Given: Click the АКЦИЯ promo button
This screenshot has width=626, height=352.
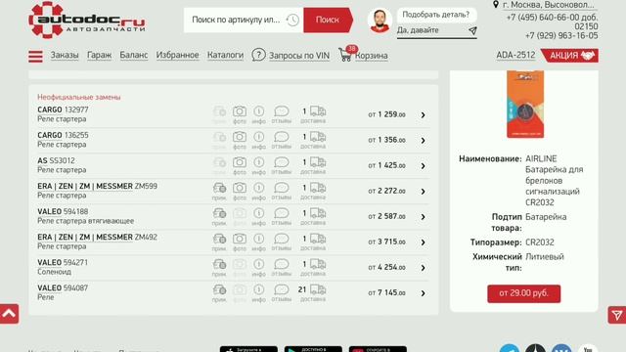Looking at the screenshot, I should pyautogui.click(x=570, y=56).
